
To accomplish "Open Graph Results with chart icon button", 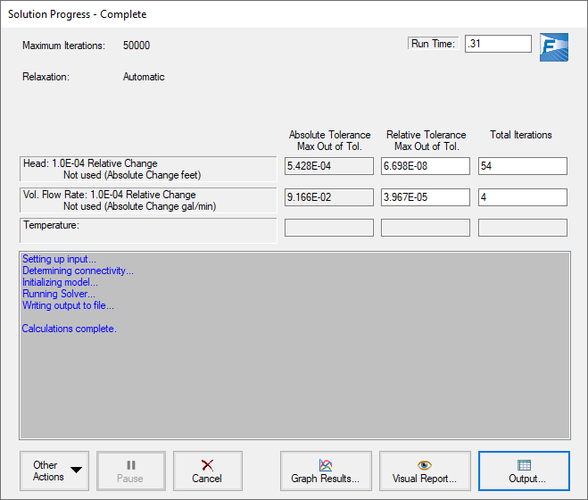I will pos(326,471).
